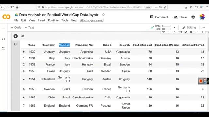Open Firefox hamburger menu
Image resolution: width=209 pixels, height=117 pixels.
208,7
